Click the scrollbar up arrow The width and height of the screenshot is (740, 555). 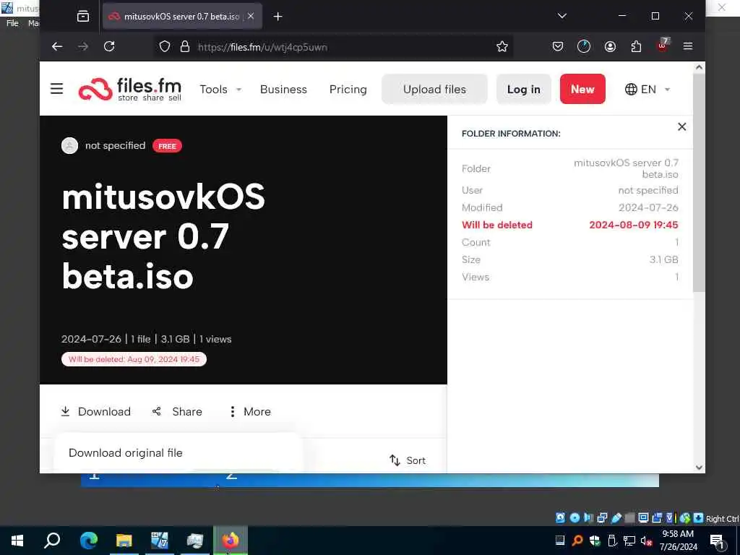tap(699, 67)
